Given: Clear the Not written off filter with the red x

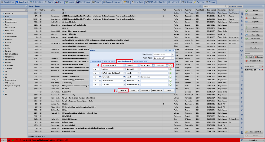Looking at the screenshot, I should point(262,70).
